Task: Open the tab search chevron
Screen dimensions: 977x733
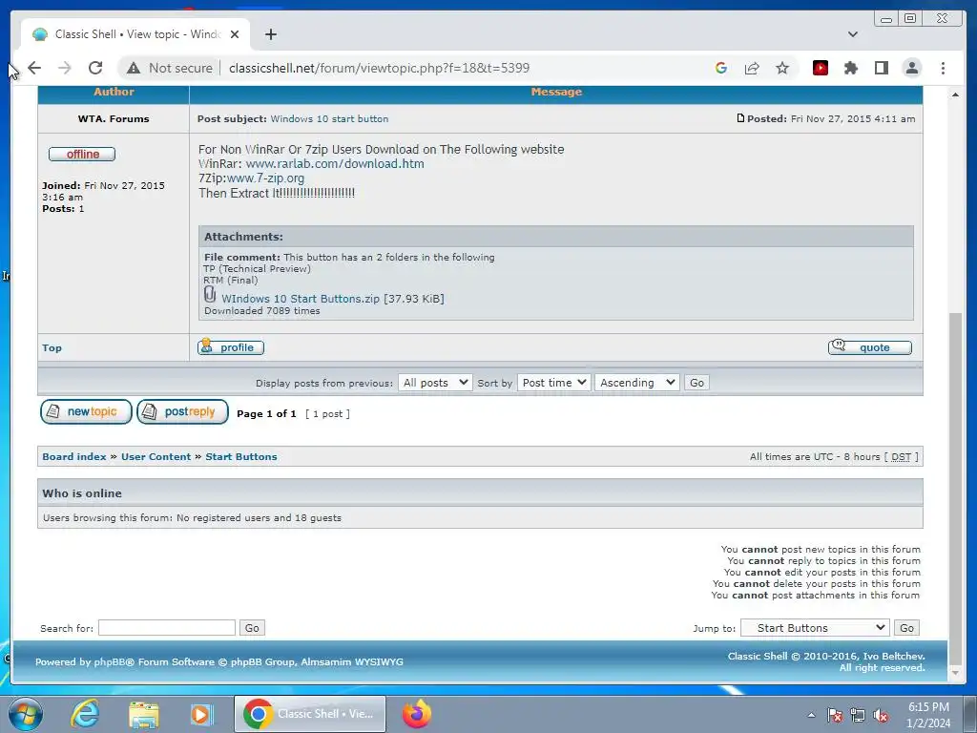Action: [852, 34]
